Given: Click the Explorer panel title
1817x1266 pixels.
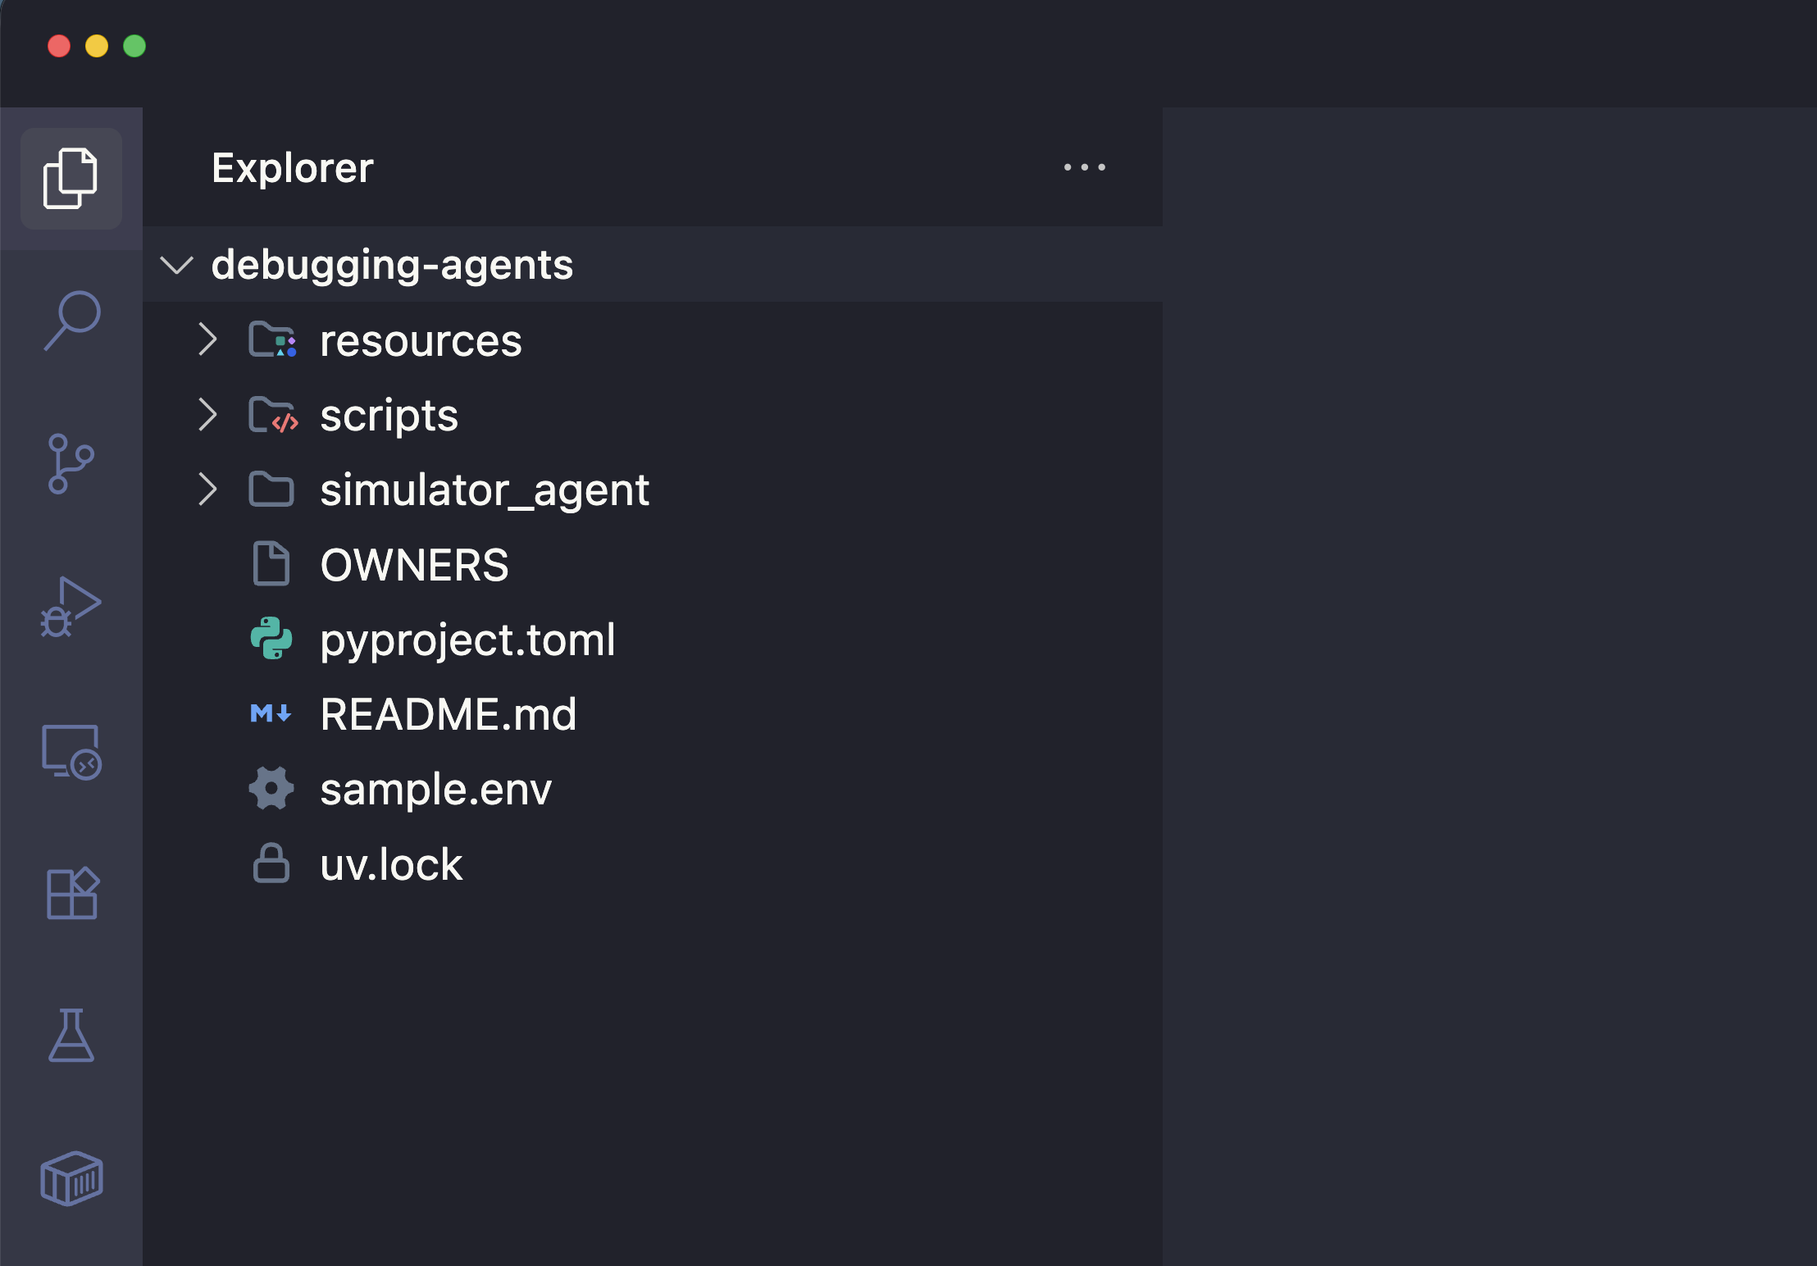Looking at the screenshot, I should pyautogui.click(x=292, y=168).
